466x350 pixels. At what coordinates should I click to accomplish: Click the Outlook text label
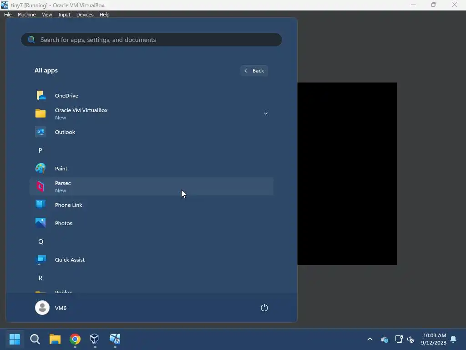pyautogui.click(x=65, y=132)
